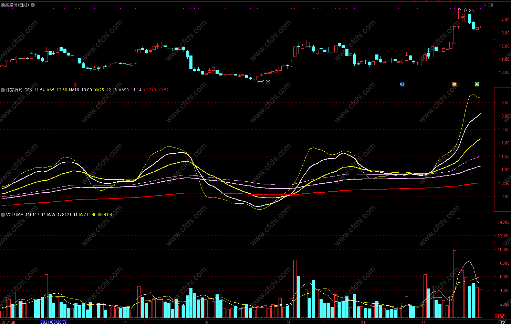Click the green 减 marker icon

477,84
